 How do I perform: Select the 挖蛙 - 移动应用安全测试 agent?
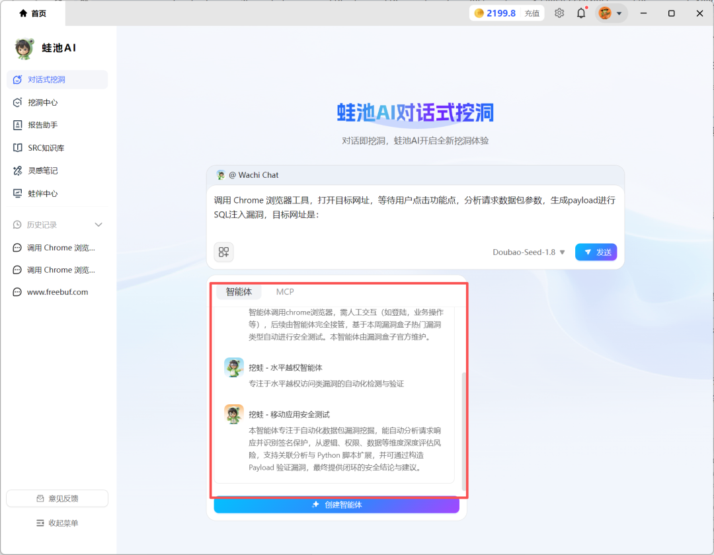tap(233, 412)
